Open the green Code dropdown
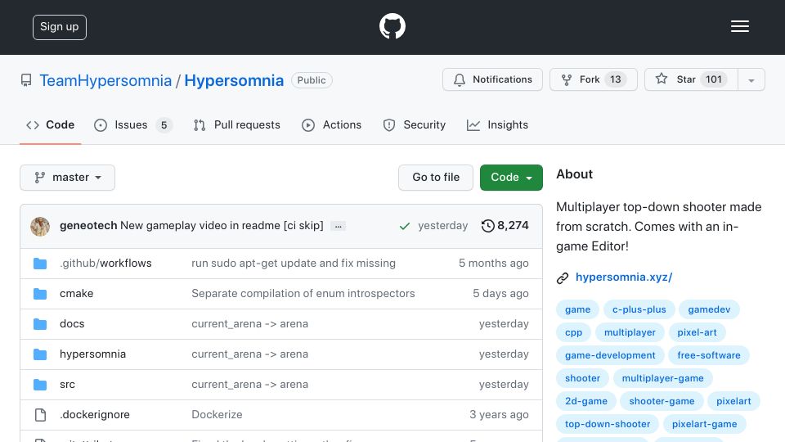785x442 pixels. (511, 178)
